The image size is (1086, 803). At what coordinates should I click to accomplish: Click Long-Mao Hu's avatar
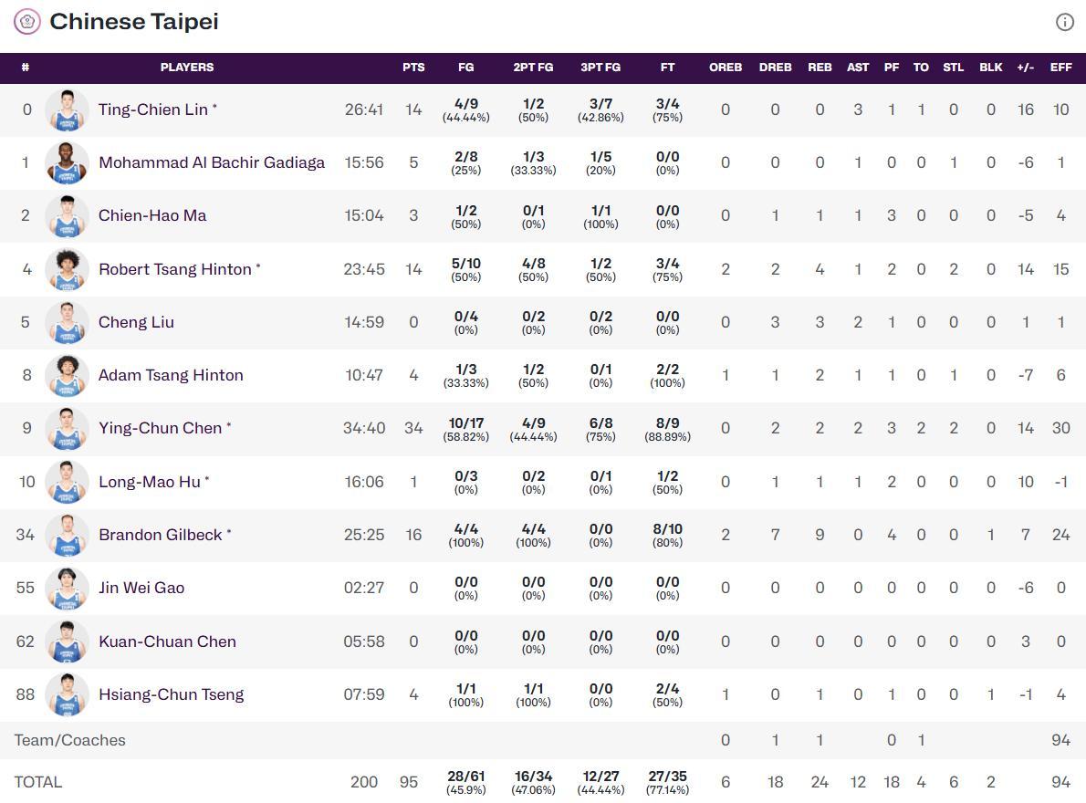(68, 482)
